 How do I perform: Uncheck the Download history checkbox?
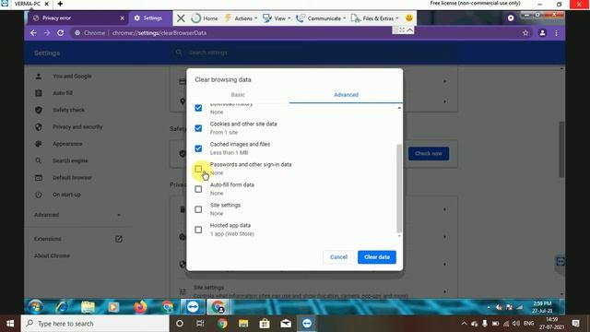click(198, 108)
